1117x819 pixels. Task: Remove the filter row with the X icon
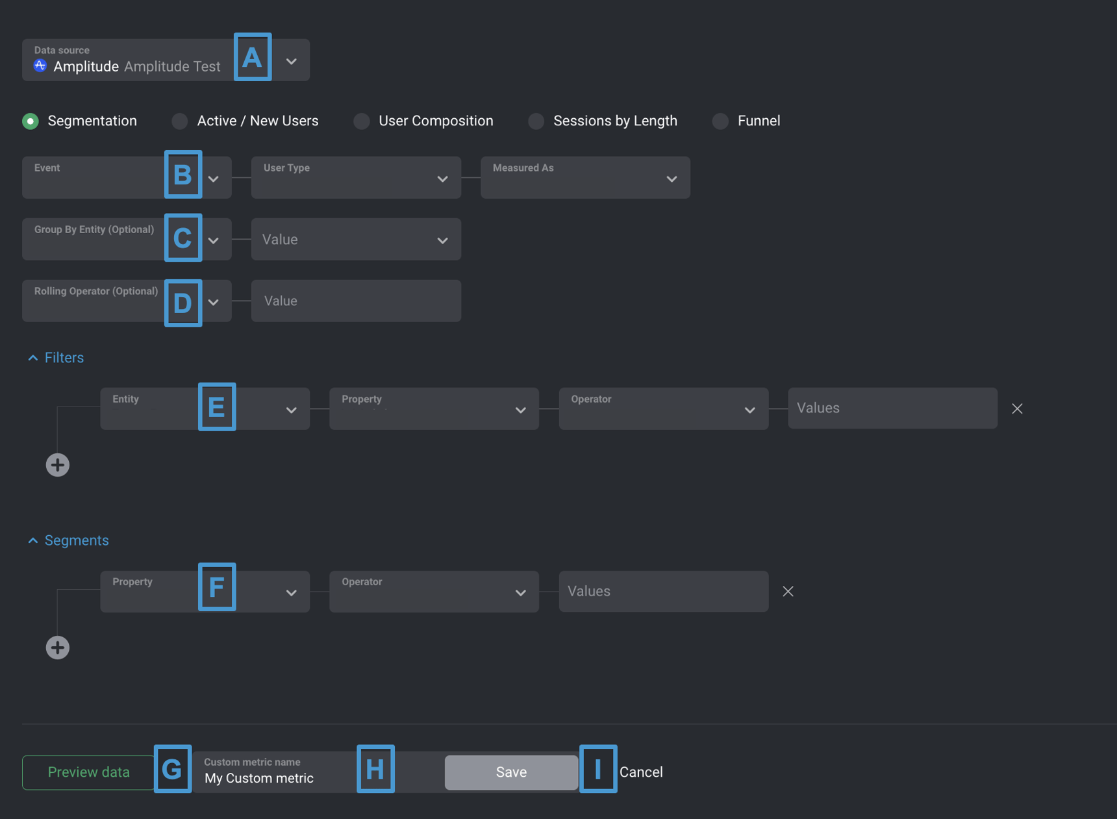(1017, 409)
